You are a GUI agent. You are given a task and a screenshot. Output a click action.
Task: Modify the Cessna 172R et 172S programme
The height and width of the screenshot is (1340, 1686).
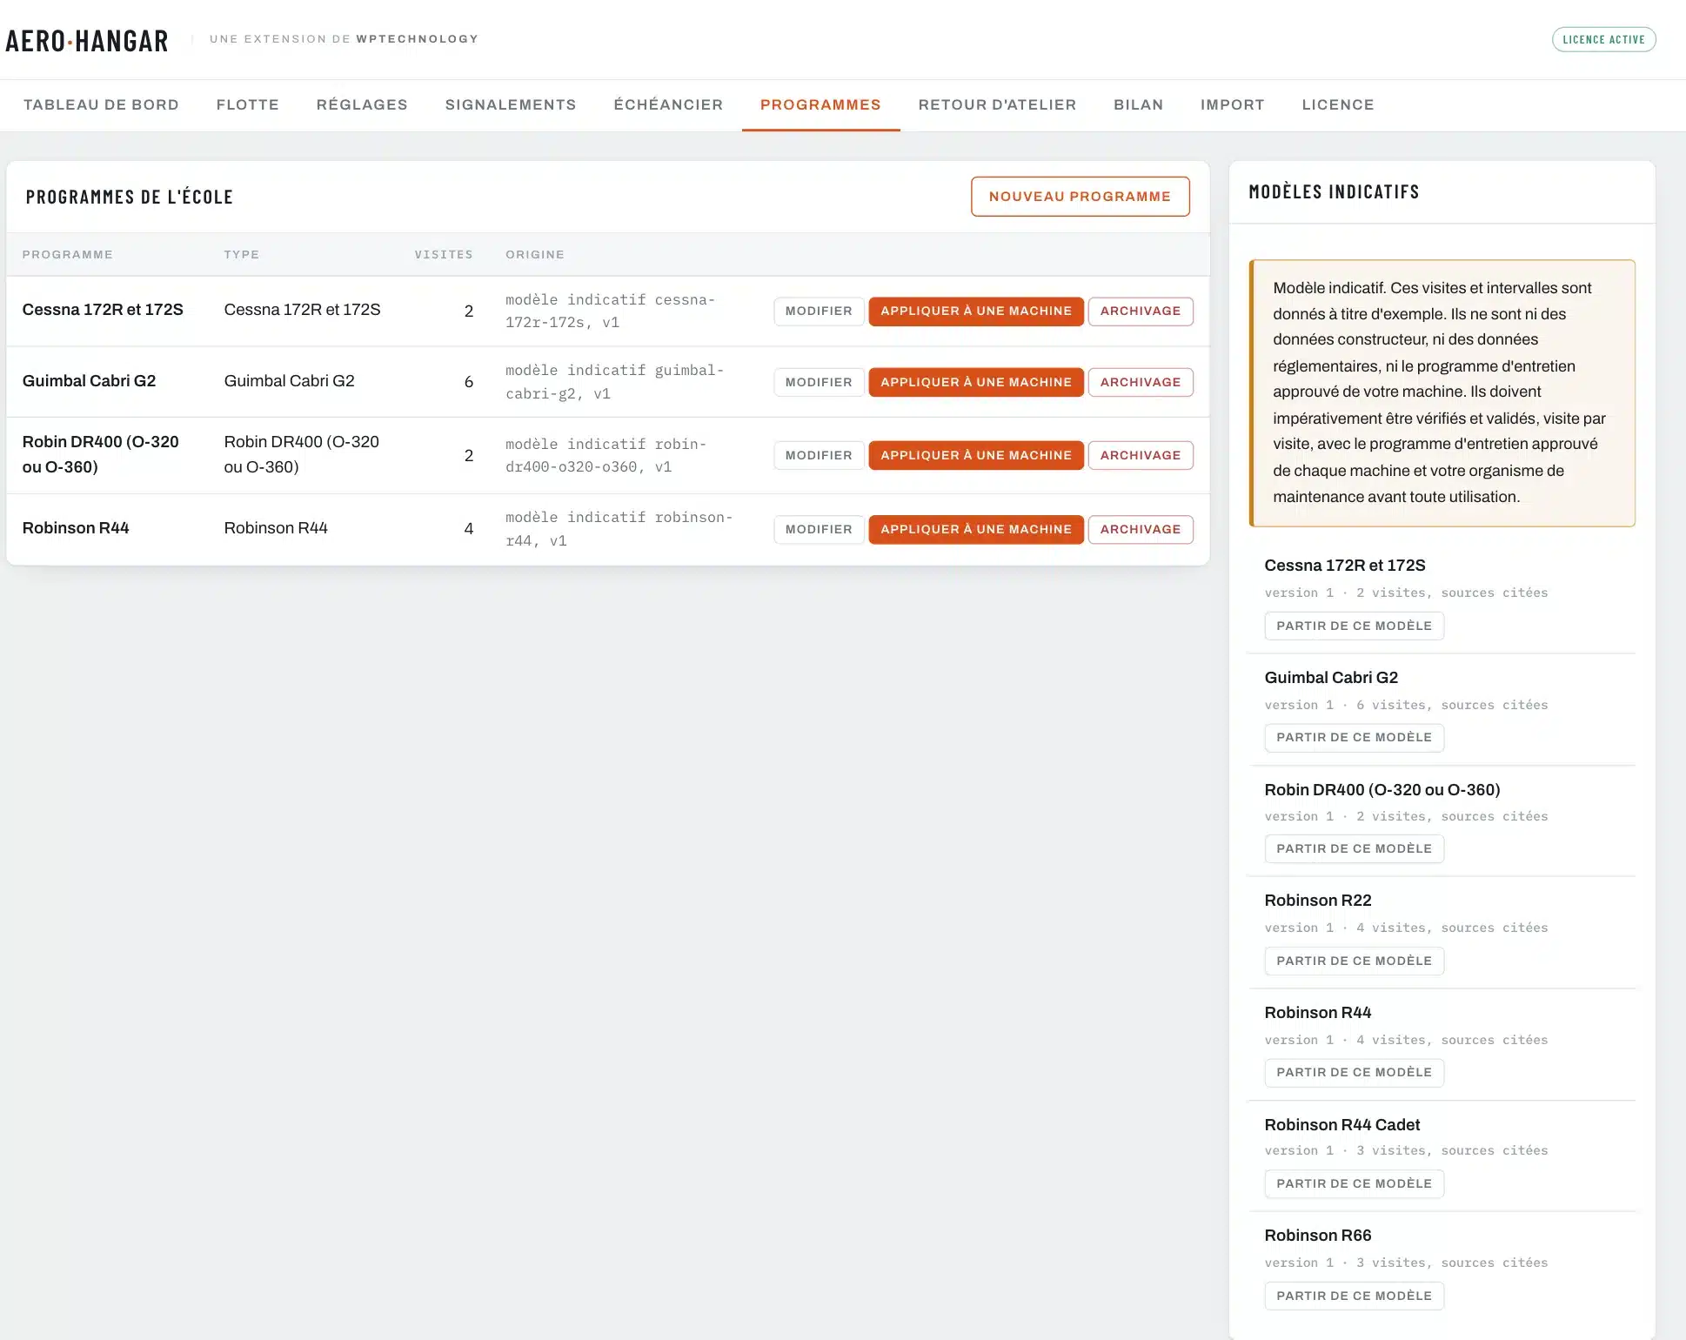pyautogui.click(x=819, y=311)
